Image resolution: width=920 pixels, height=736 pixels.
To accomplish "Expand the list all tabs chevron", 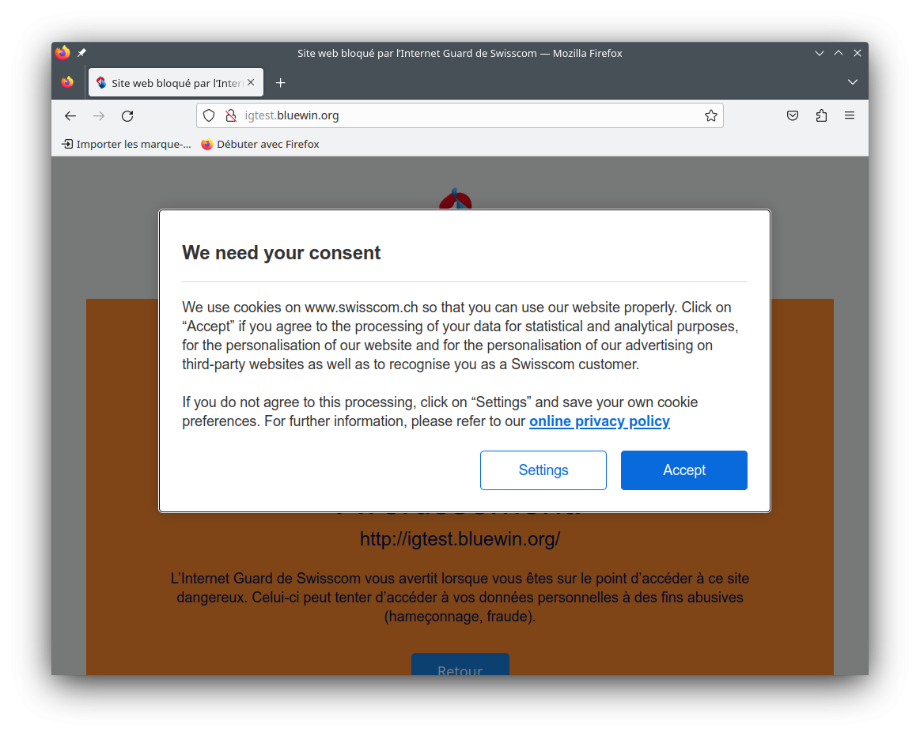I will pos(853,82).
